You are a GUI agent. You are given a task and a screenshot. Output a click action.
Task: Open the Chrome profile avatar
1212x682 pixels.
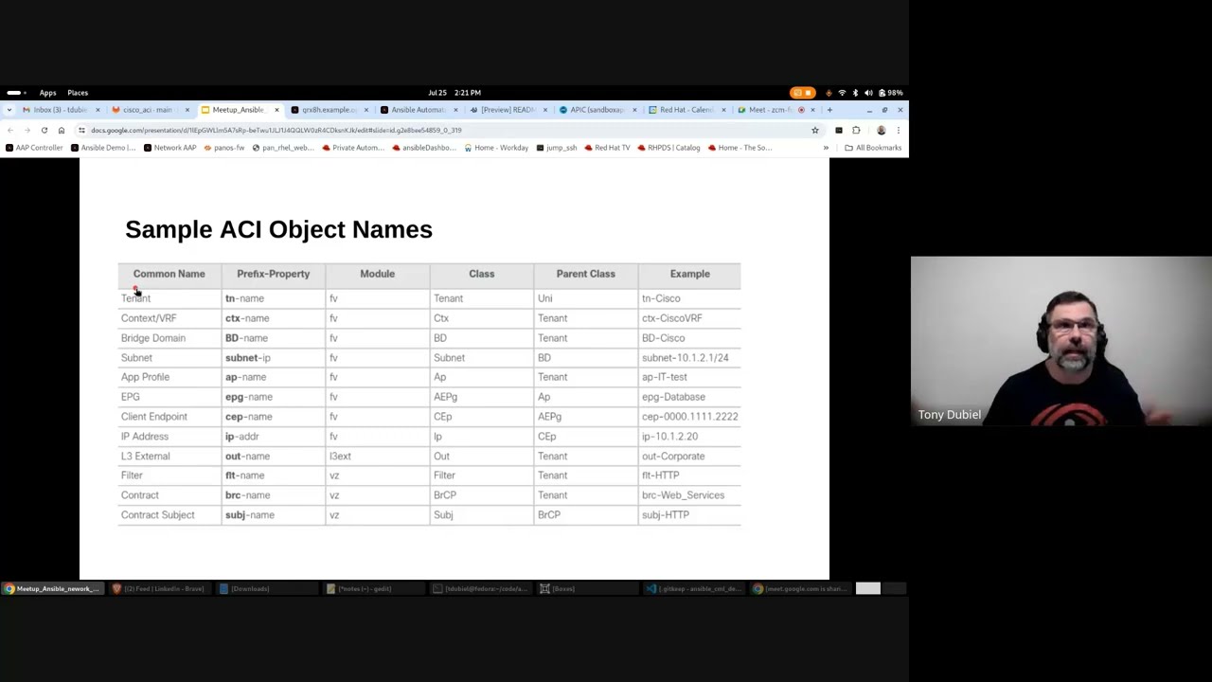[x=881, y=130]
